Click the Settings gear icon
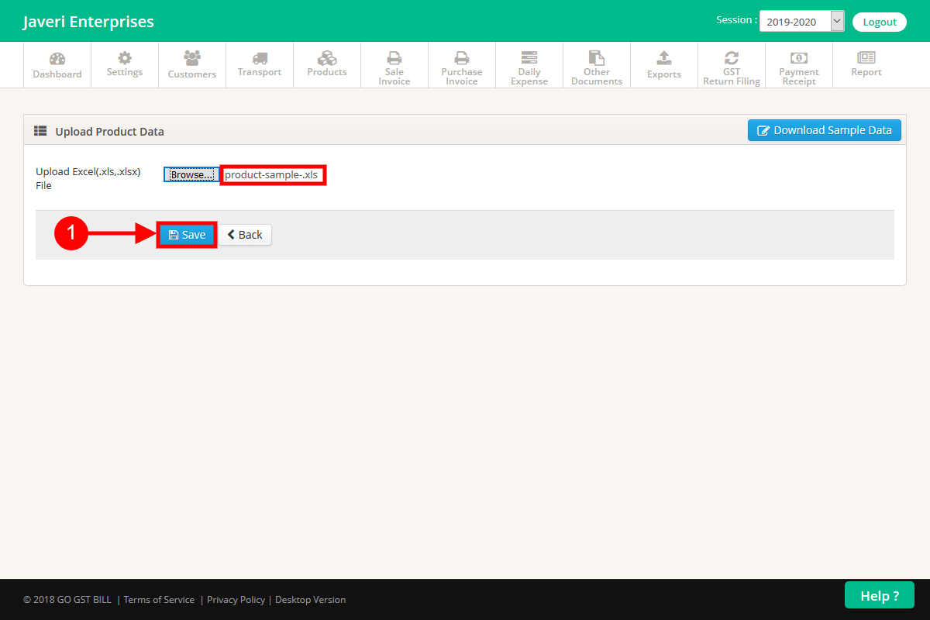Image resolution: width=930 pixels, height=620 pixels. [x=124, y=58]
